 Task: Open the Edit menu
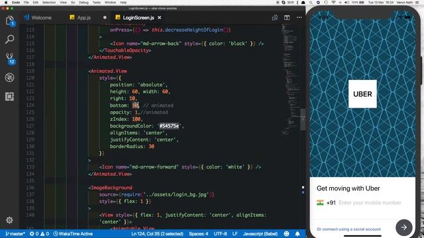(35, 2)
